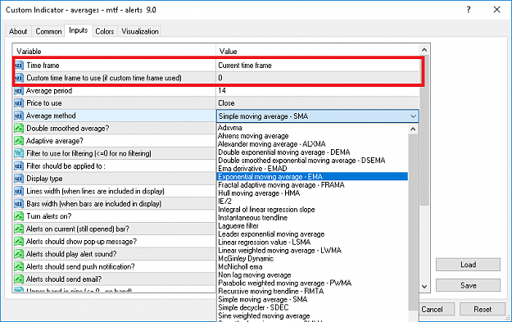This screenshot has height=322, width=512.
Task: Choose Adxvma from the dropdown list
Action: click(230, 128)
